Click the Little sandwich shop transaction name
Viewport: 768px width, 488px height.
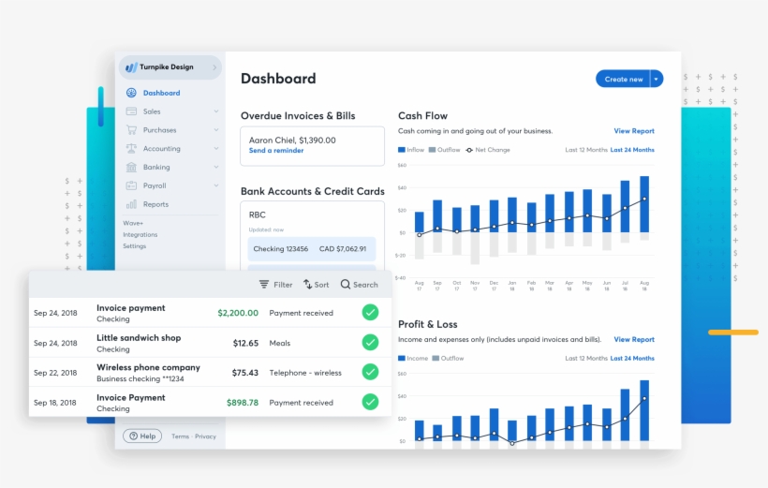tap(139, 337)
